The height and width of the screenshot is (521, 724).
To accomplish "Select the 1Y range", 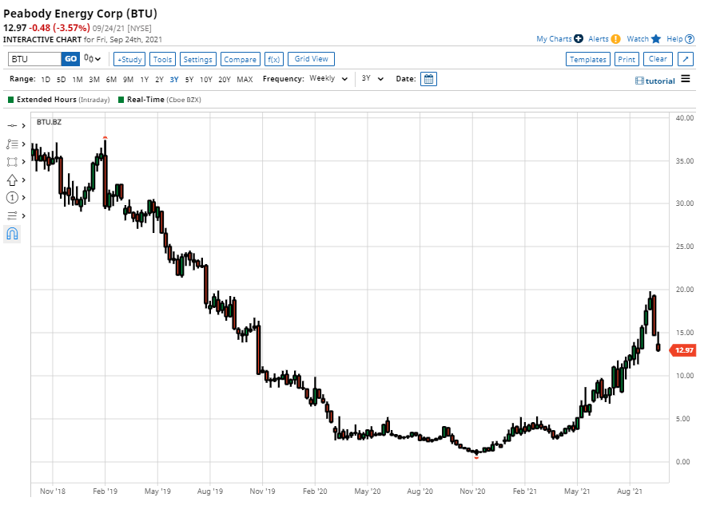I will 145,79.
